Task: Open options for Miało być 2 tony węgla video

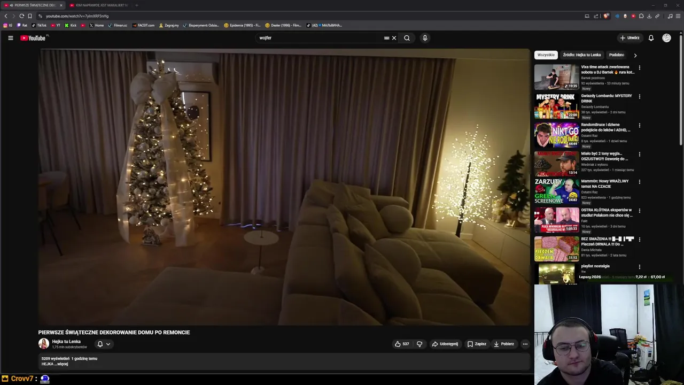Action: (639, 155)
